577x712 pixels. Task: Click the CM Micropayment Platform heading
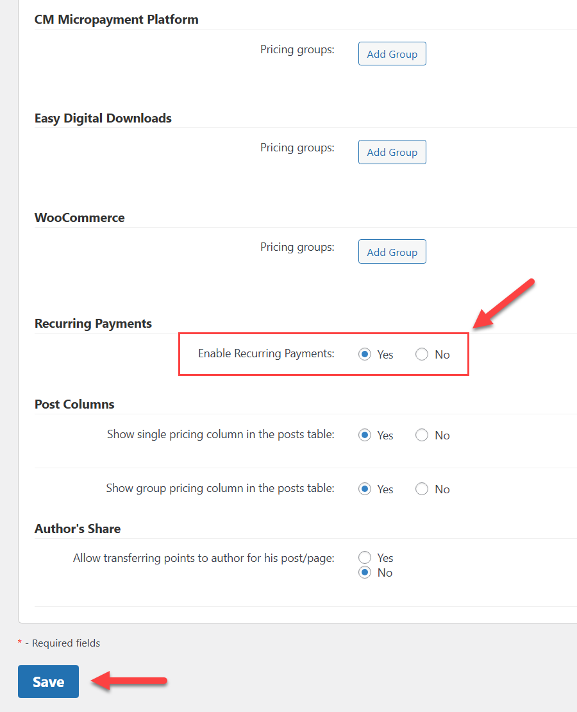[x=116, y=19]
